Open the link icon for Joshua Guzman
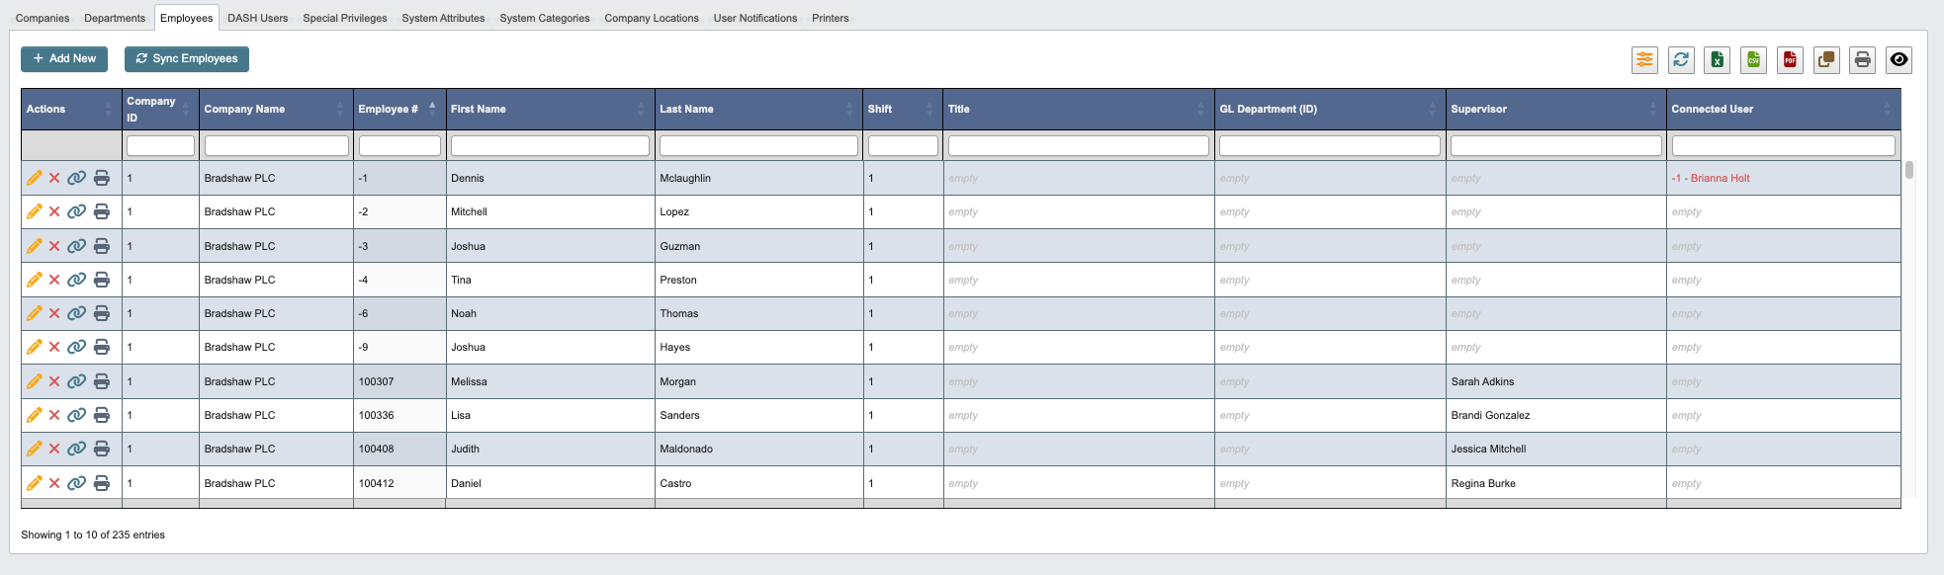The width and height of the screenshot is (1944, 575). [x=76, y=246]
